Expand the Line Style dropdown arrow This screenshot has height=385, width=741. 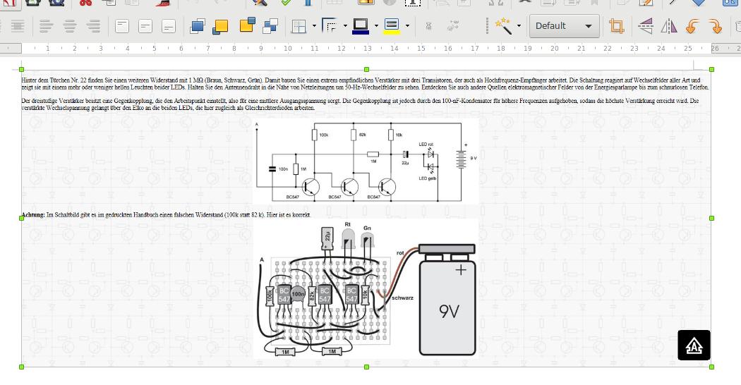[x=345, y=26]
